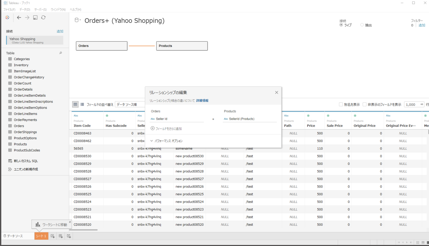Click the New Union icon
Image resolution: width=429 pixels, height=246 pixels.
pos(10,169)
